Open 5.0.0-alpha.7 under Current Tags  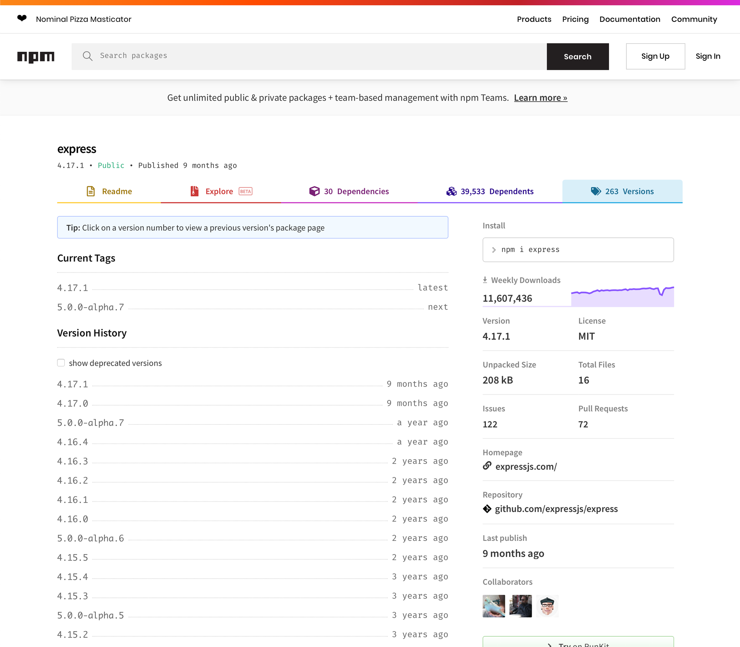click(x=91, y=307)
